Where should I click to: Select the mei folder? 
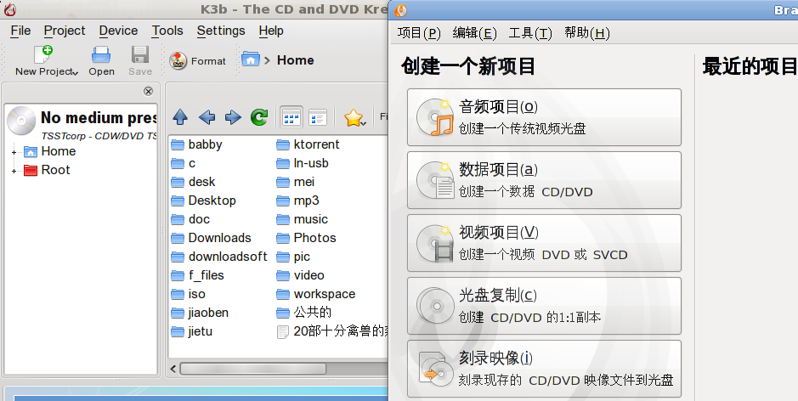click(295, 182)
